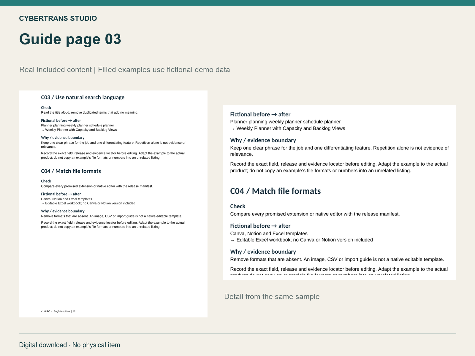
Task: Open the full page thumbnail preview
Action: 113,204
